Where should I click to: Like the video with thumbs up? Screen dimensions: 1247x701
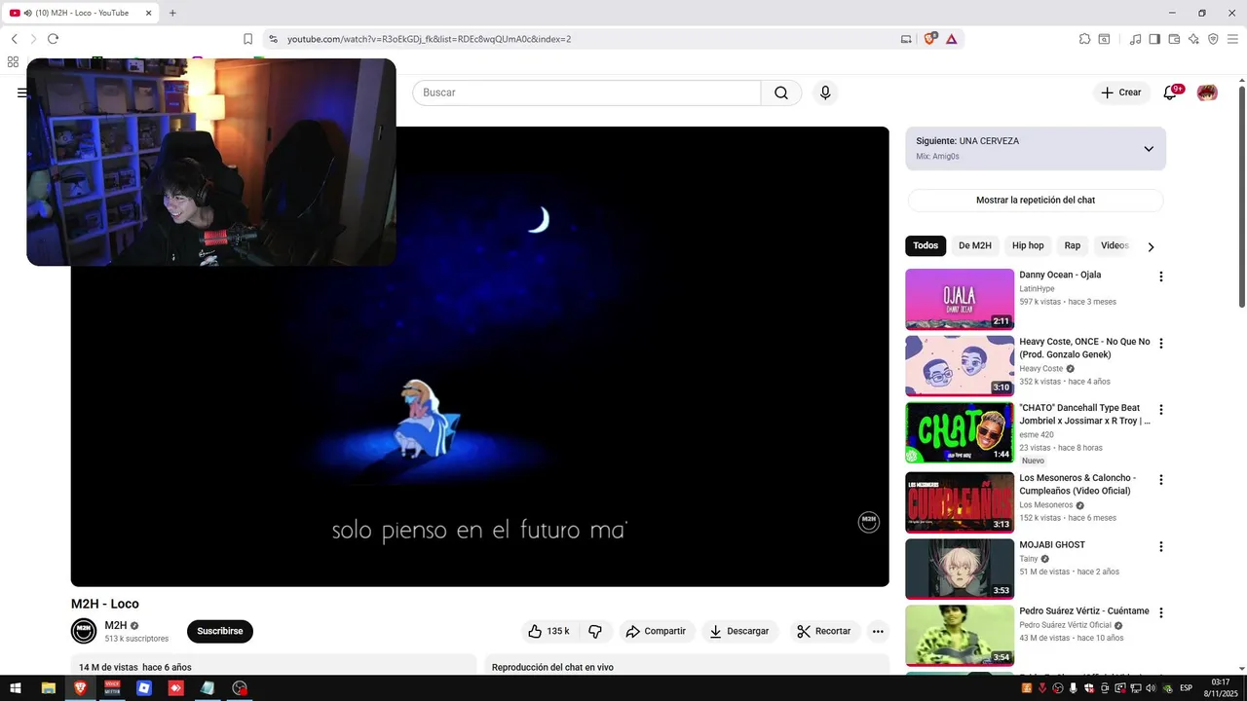(x=549, y=631)
